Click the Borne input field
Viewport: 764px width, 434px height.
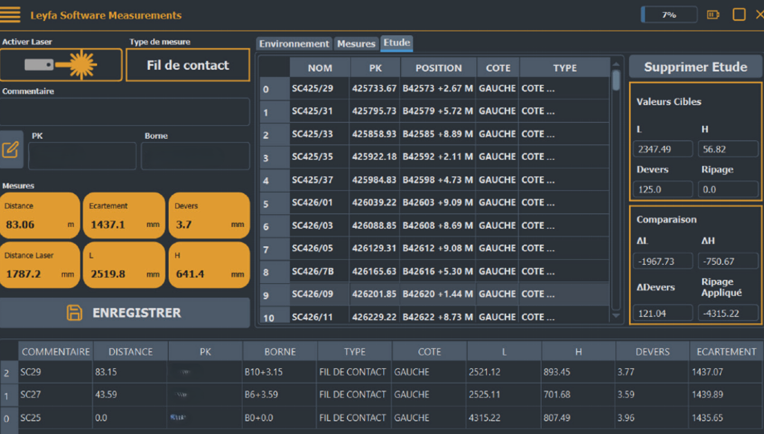coord(195,156)
